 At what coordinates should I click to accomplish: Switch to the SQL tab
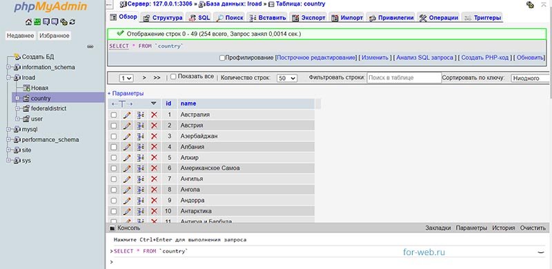[199, 18]
